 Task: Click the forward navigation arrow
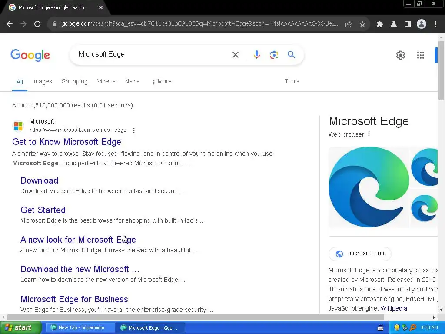point(23,24)
